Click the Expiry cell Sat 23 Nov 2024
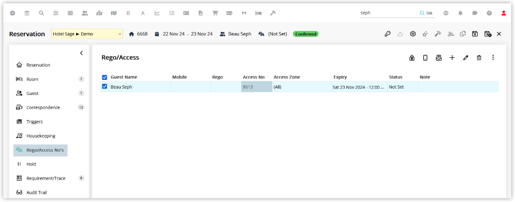Image resolution: width=515 pixels, height=202 pixels. pos(359,87)
